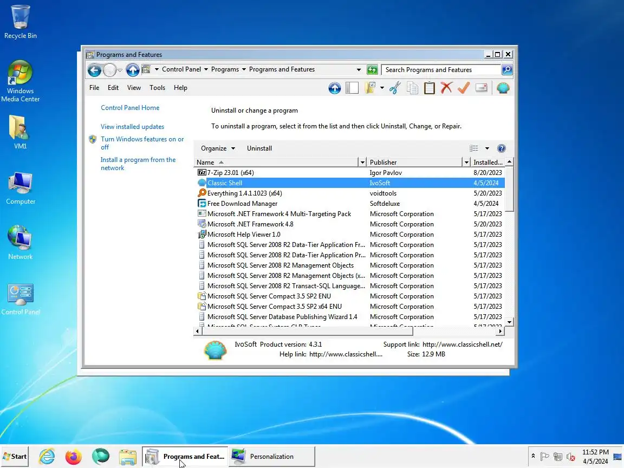This screenshot has height=468, width=624.
Task: Open the File menu
Action: click(94, 88)
